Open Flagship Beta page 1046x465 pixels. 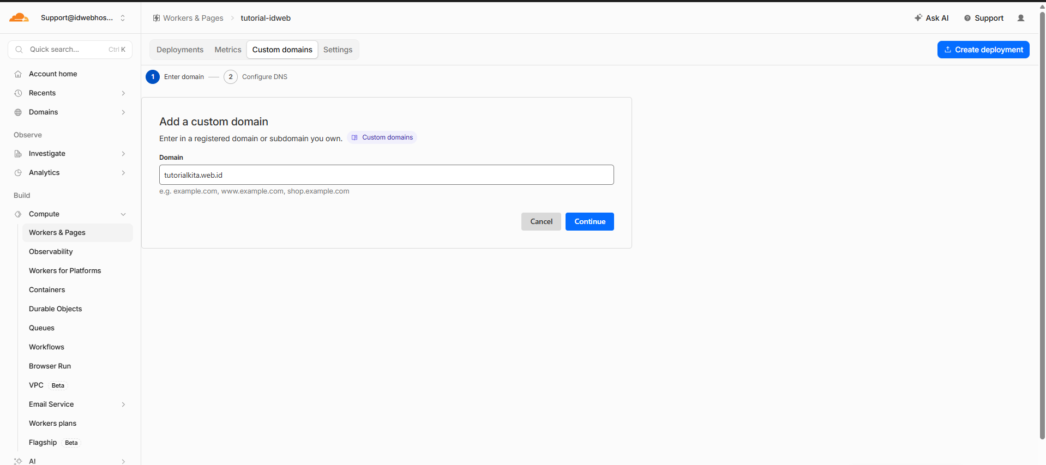pos(54,443)
